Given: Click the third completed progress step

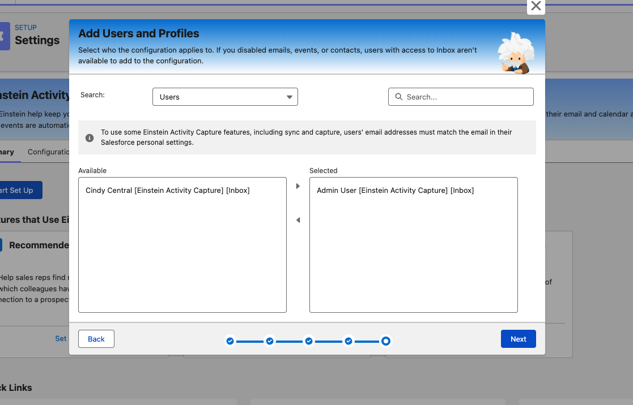Looking at the screenshot, I should pyautogui.click(x=309, y=341).
